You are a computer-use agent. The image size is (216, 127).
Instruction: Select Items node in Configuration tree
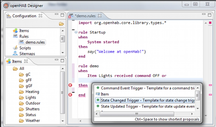(x=24, y=31)
